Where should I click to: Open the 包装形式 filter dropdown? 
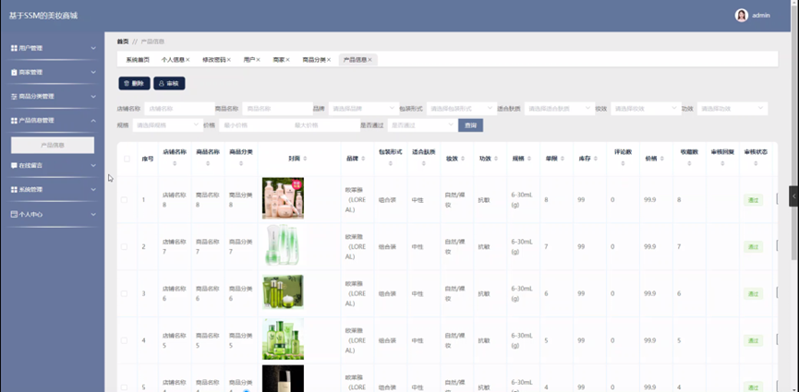[461, 109]
